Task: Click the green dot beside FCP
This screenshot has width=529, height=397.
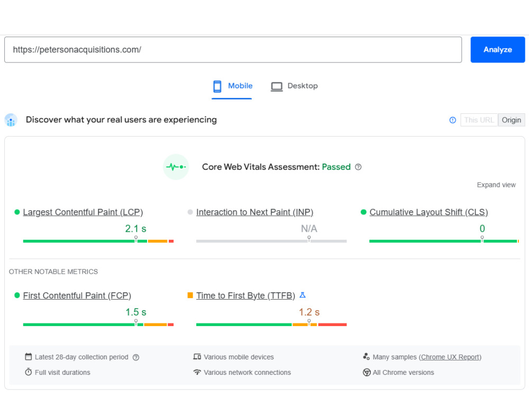Action: click(x=17, y=295)
